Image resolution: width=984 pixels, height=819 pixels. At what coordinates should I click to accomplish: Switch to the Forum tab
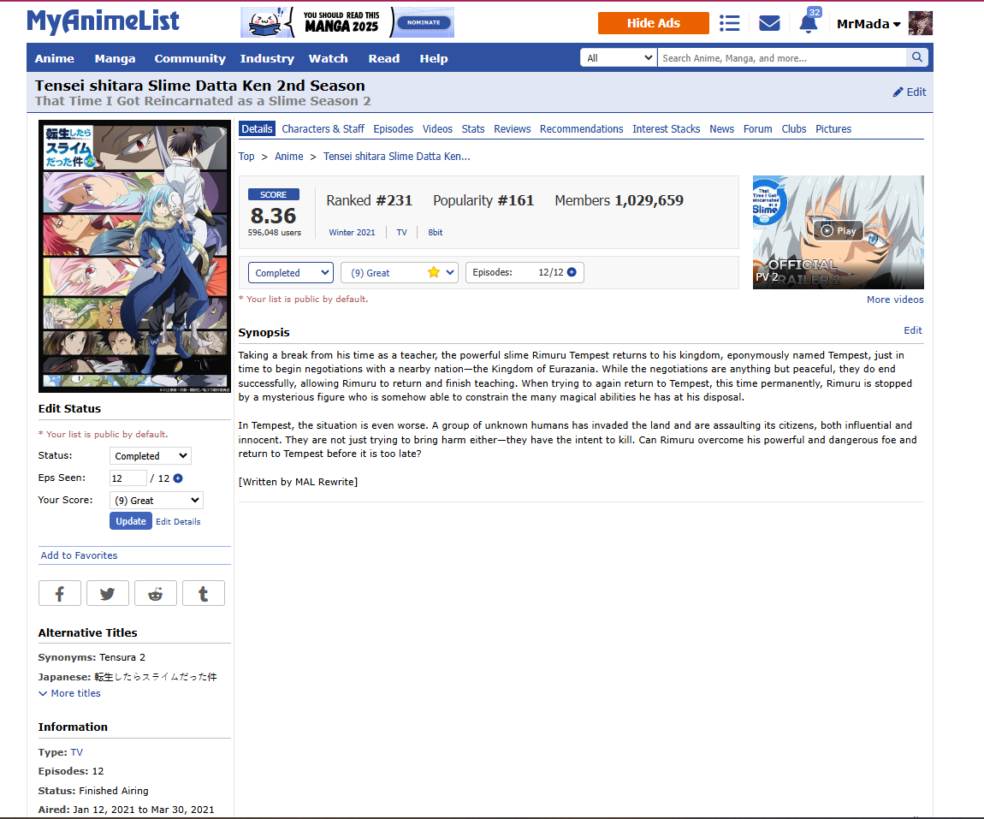coord(758,128)
